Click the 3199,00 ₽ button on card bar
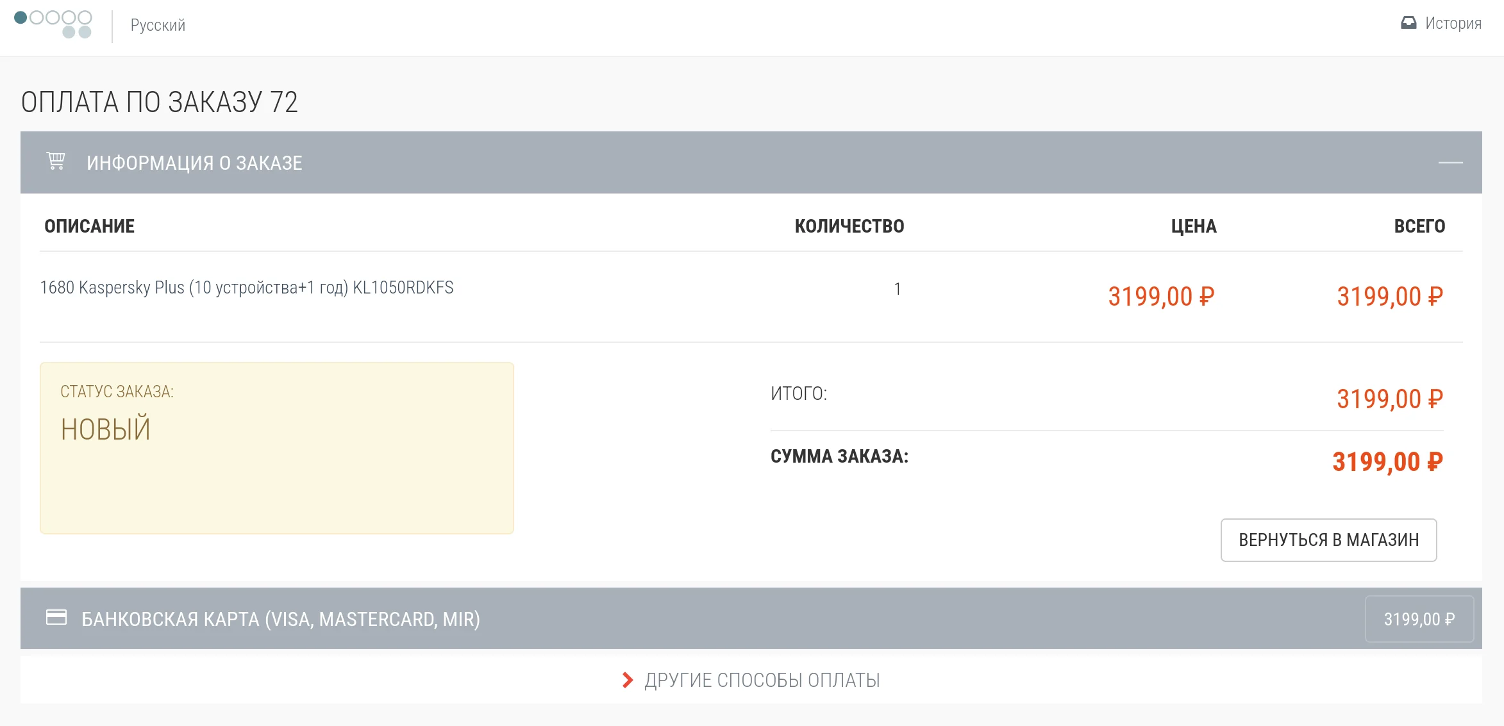1504x726 pixels. (x=1419, y=619)
